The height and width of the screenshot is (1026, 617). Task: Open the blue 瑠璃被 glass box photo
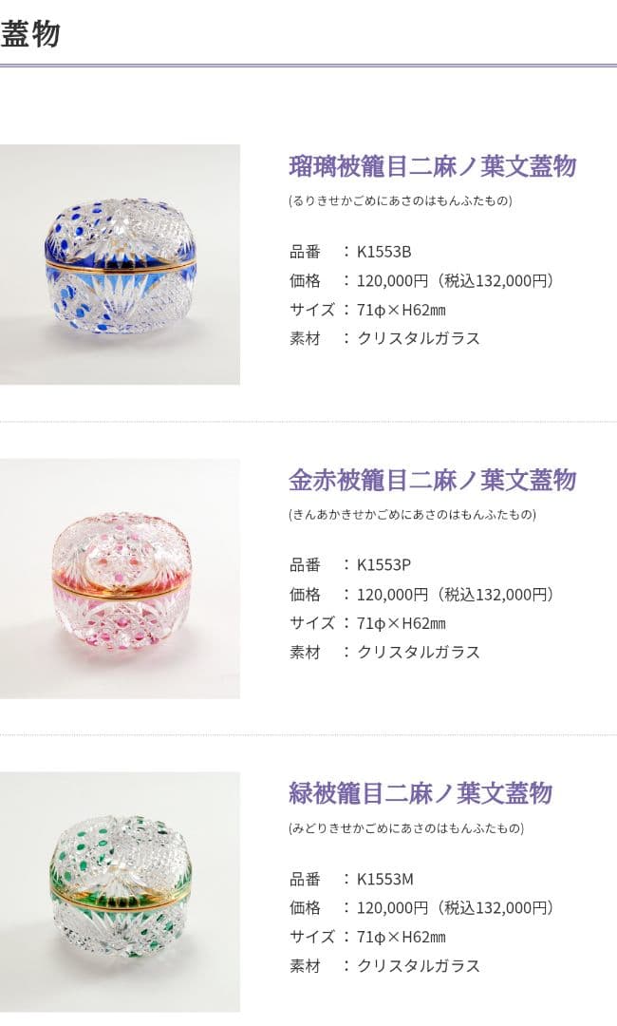click(120, 264)
